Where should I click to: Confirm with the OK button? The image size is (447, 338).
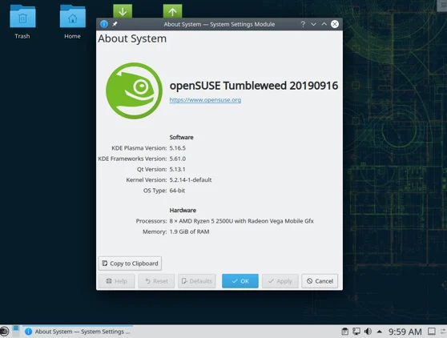pyautogui.click(x=240, y=281)
